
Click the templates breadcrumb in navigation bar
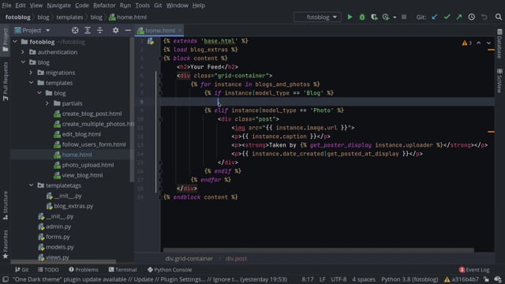69,17
